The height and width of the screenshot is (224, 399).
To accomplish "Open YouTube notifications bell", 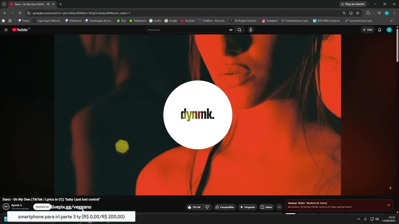I will tap(379, 30).
